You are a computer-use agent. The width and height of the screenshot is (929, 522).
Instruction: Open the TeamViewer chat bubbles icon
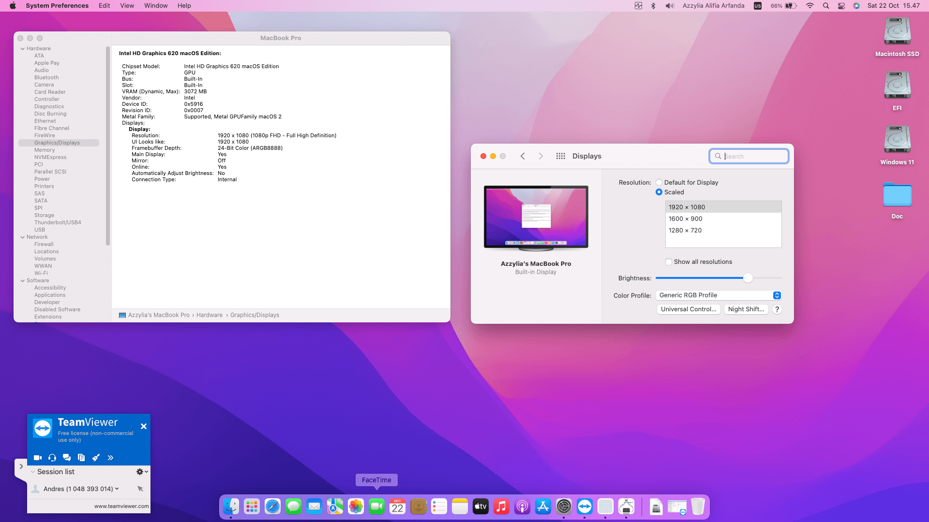67,458
